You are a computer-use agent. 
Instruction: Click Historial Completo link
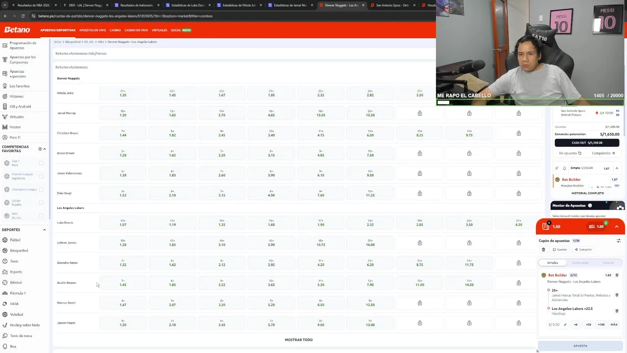587,193
